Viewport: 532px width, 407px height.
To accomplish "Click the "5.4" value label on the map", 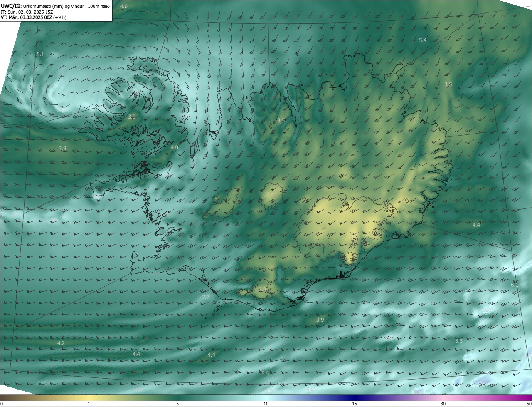I will 423,40.
